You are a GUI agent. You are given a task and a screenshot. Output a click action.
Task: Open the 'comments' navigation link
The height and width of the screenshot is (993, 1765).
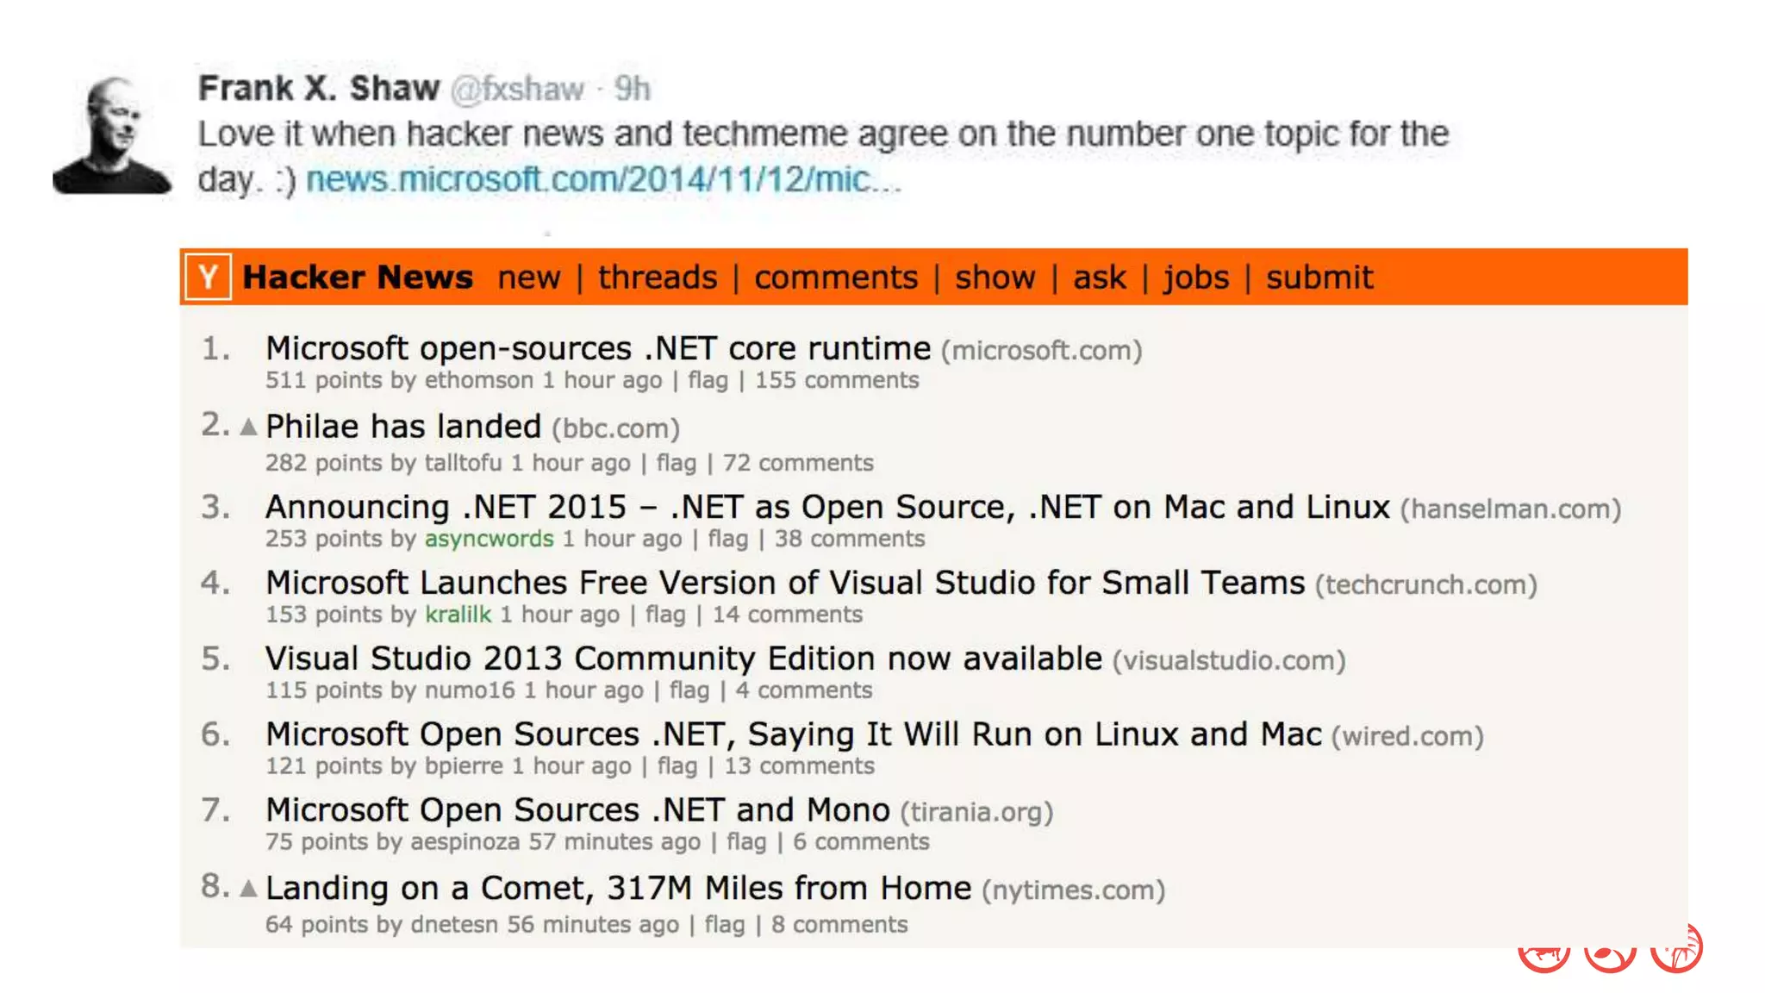point(836,278)
